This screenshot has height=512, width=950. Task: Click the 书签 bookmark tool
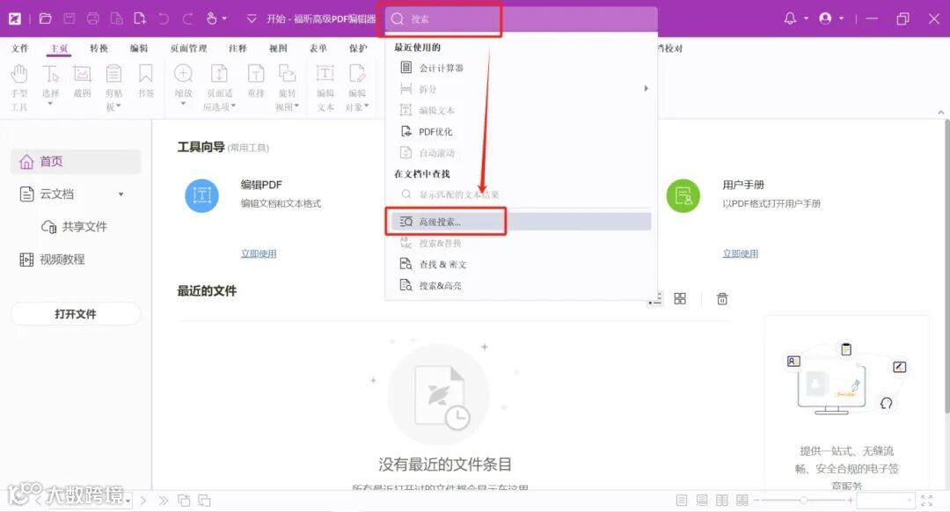click(145, 81)
